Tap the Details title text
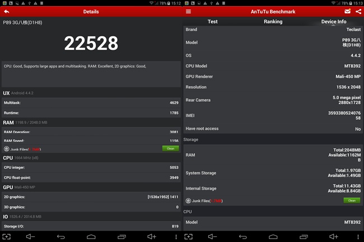 [91, 12]
